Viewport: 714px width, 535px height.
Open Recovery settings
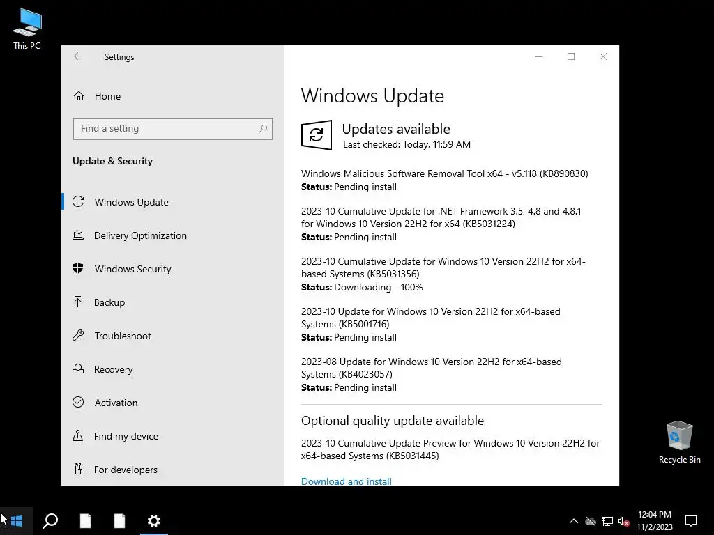114,369
